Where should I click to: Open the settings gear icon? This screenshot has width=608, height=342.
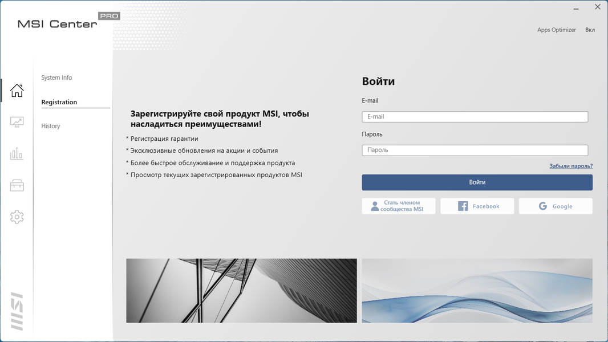[x=17, y=217]
